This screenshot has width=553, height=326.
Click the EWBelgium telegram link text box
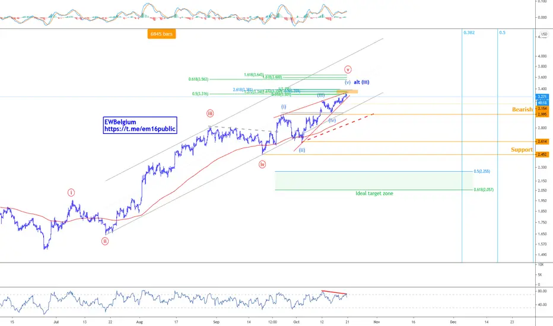[x=140, y=126]
